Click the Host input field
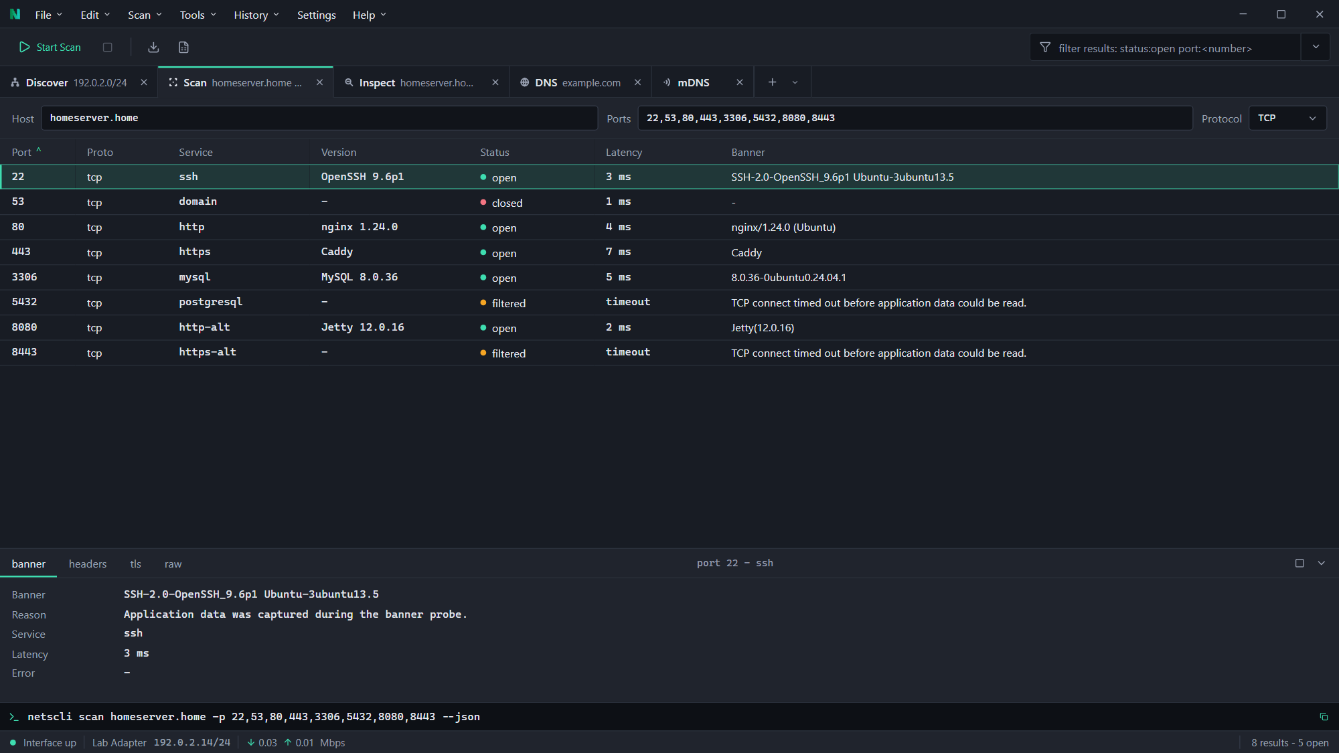Screen dimensions: 1339x753 pyautogui.click(x=319, y=118)
